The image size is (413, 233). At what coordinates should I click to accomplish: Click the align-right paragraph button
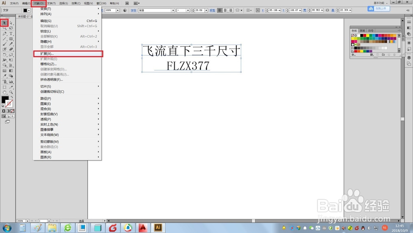tap(230, 10)
